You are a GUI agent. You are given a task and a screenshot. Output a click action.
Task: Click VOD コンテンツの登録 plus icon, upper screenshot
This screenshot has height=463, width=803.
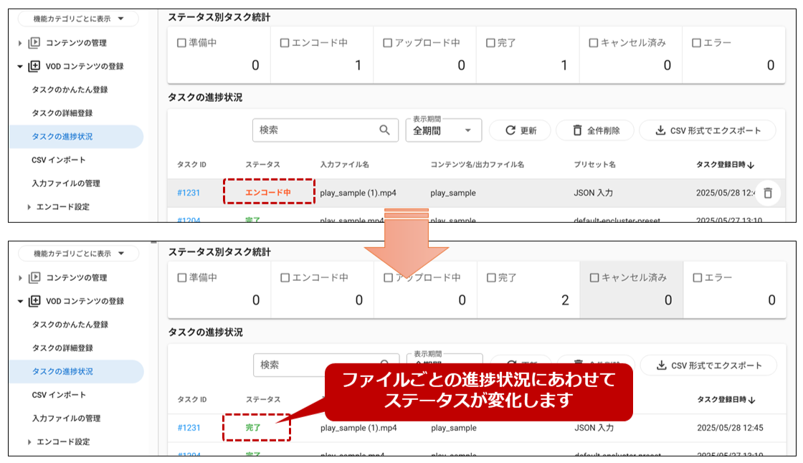coord(34,66)
